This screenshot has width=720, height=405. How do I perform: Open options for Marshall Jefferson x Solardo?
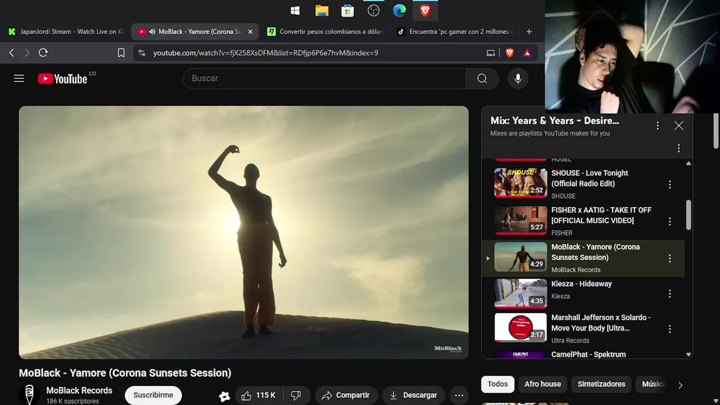coord(670,329)
